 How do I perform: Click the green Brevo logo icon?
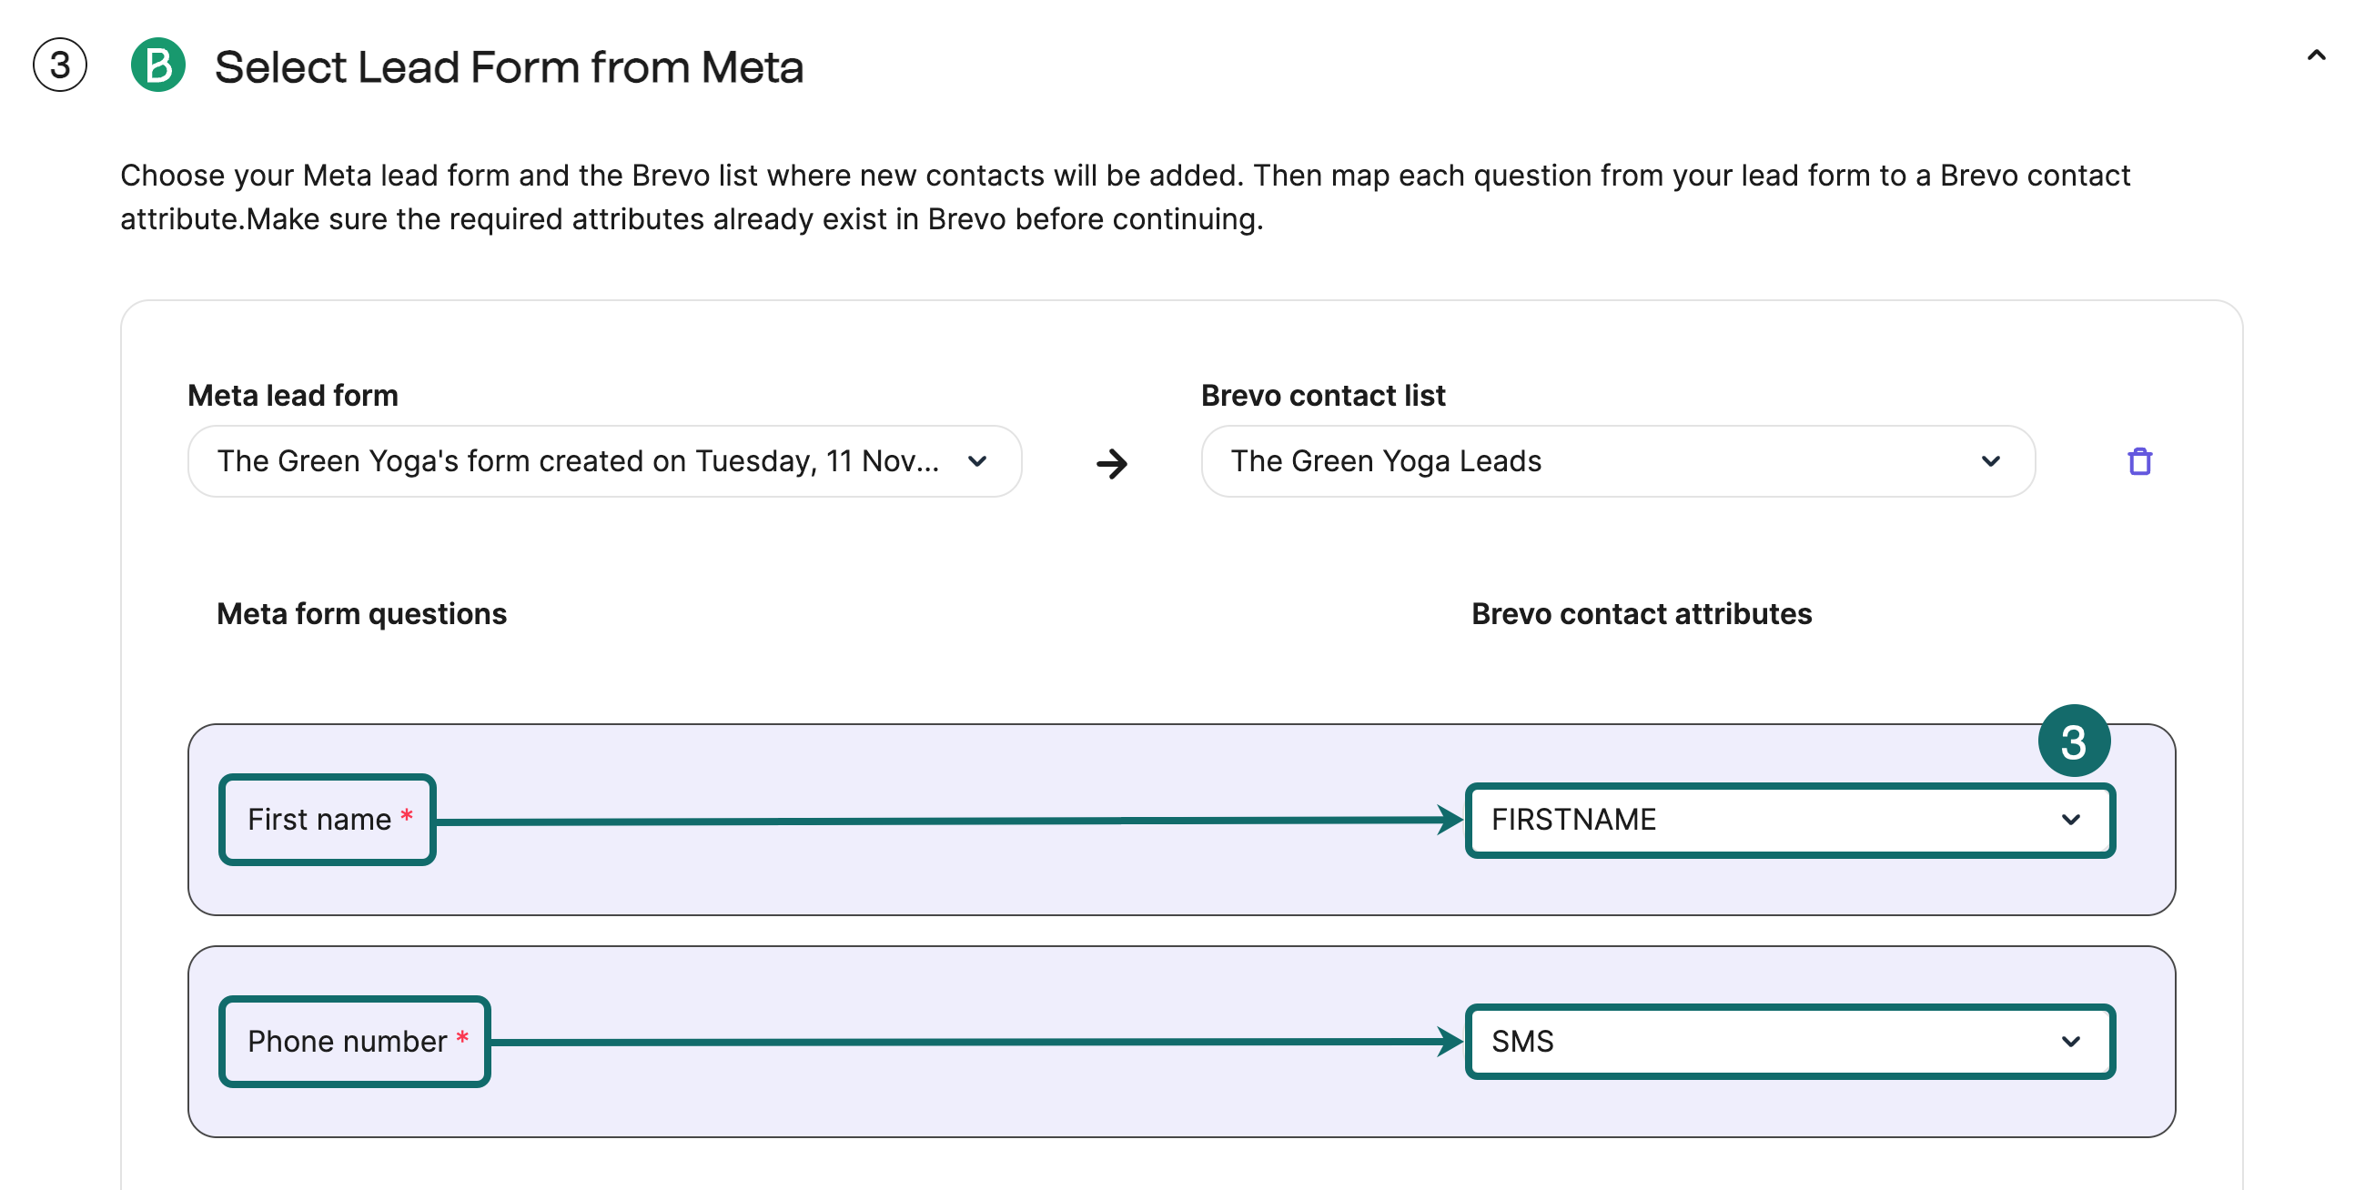[x=158, y=66]
